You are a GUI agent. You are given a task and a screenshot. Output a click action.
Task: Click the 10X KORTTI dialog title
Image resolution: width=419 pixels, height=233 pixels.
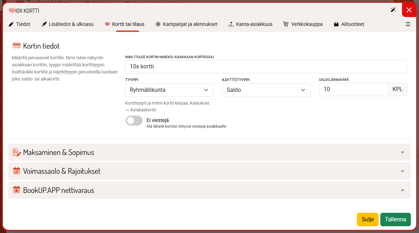click(x=27, y=11)
